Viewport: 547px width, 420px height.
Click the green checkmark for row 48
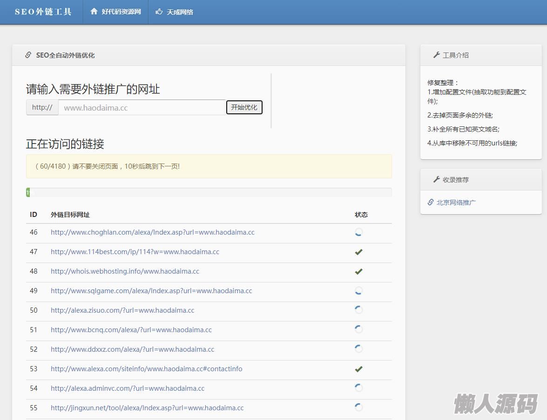tap(358, 271)
